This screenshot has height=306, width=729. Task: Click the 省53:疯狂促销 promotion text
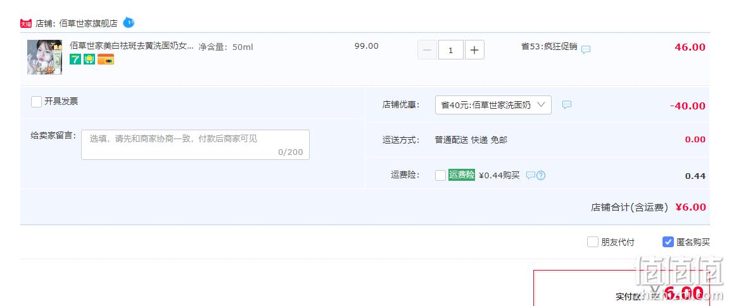(x=549, y=46)
